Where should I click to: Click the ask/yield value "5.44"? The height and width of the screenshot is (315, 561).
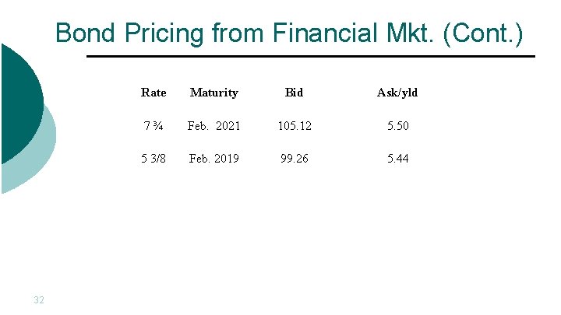pyautogui.click(x=397, y=159)
